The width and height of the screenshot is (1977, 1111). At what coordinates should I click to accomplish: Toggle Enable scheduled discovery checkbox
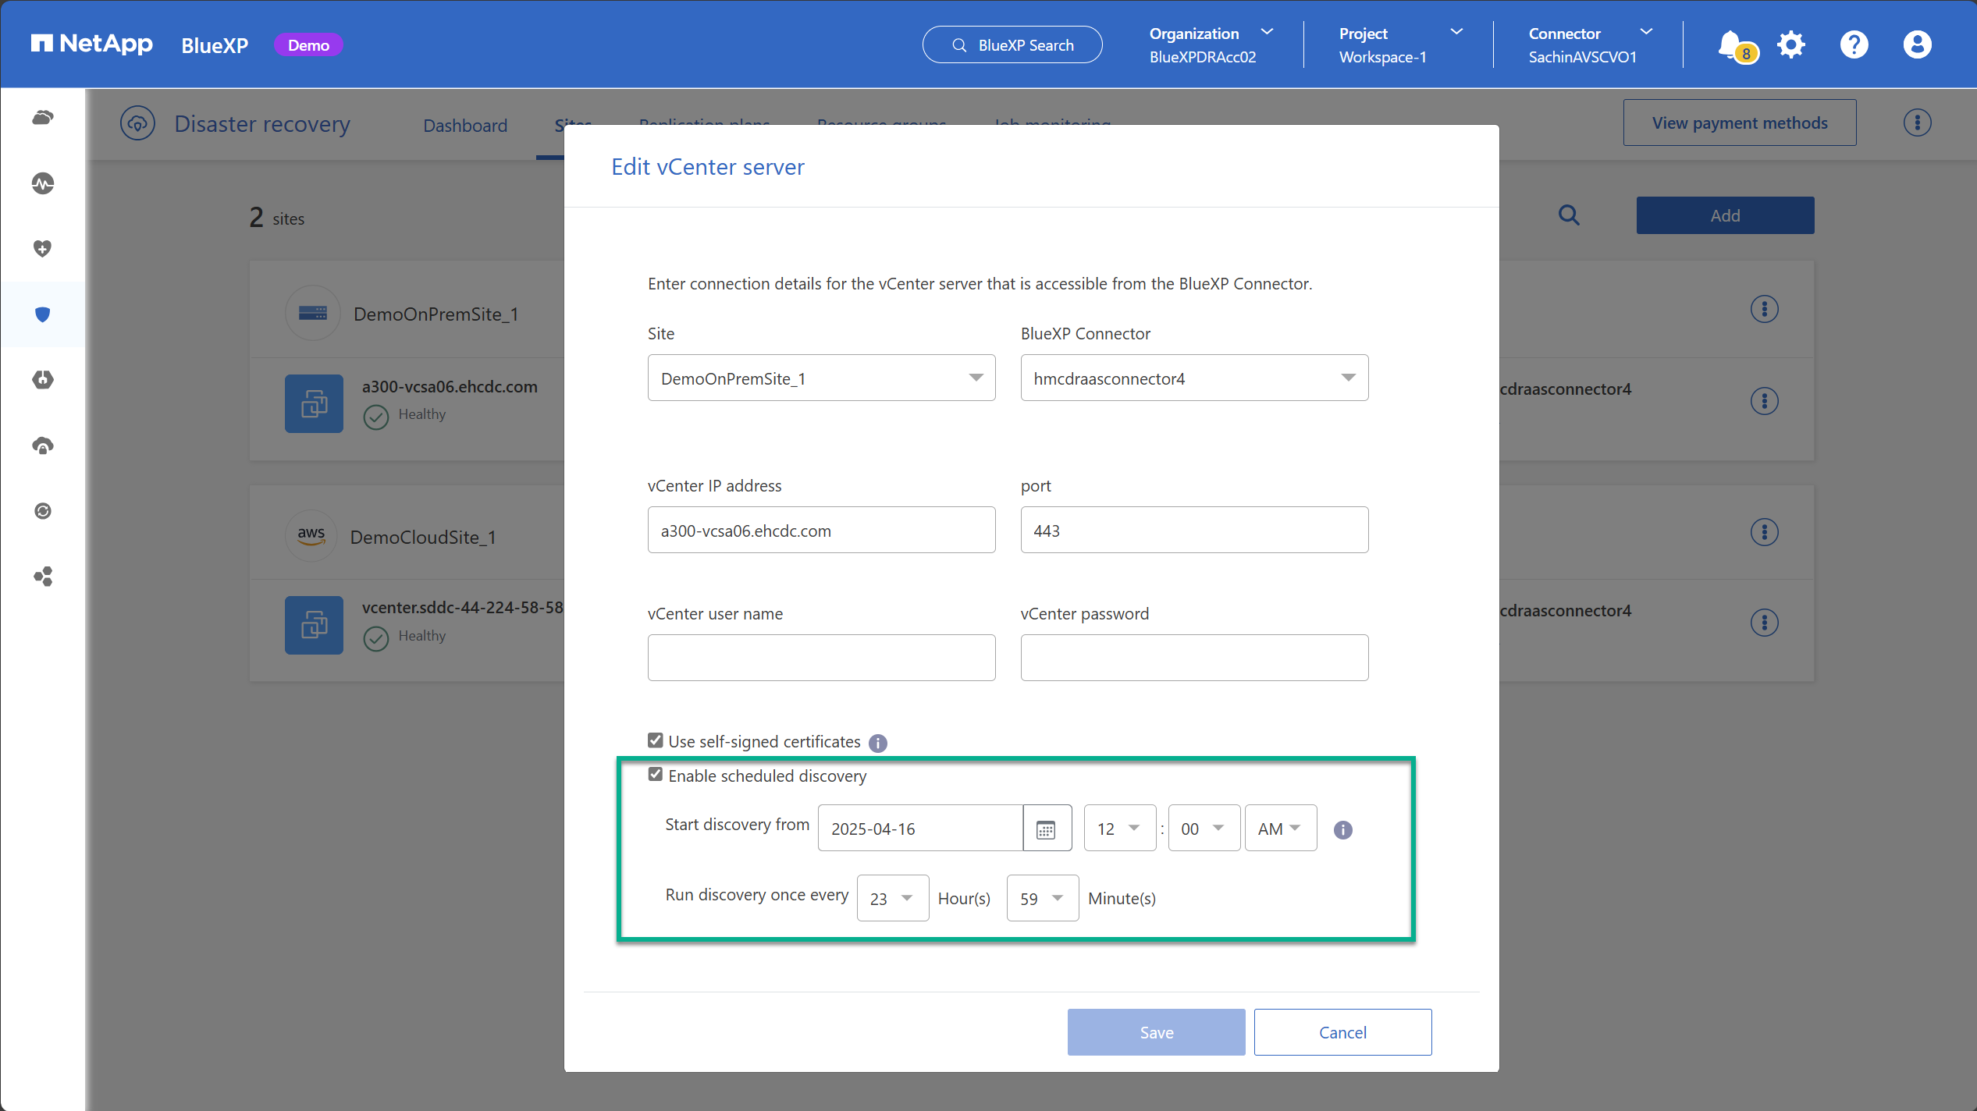656,775
